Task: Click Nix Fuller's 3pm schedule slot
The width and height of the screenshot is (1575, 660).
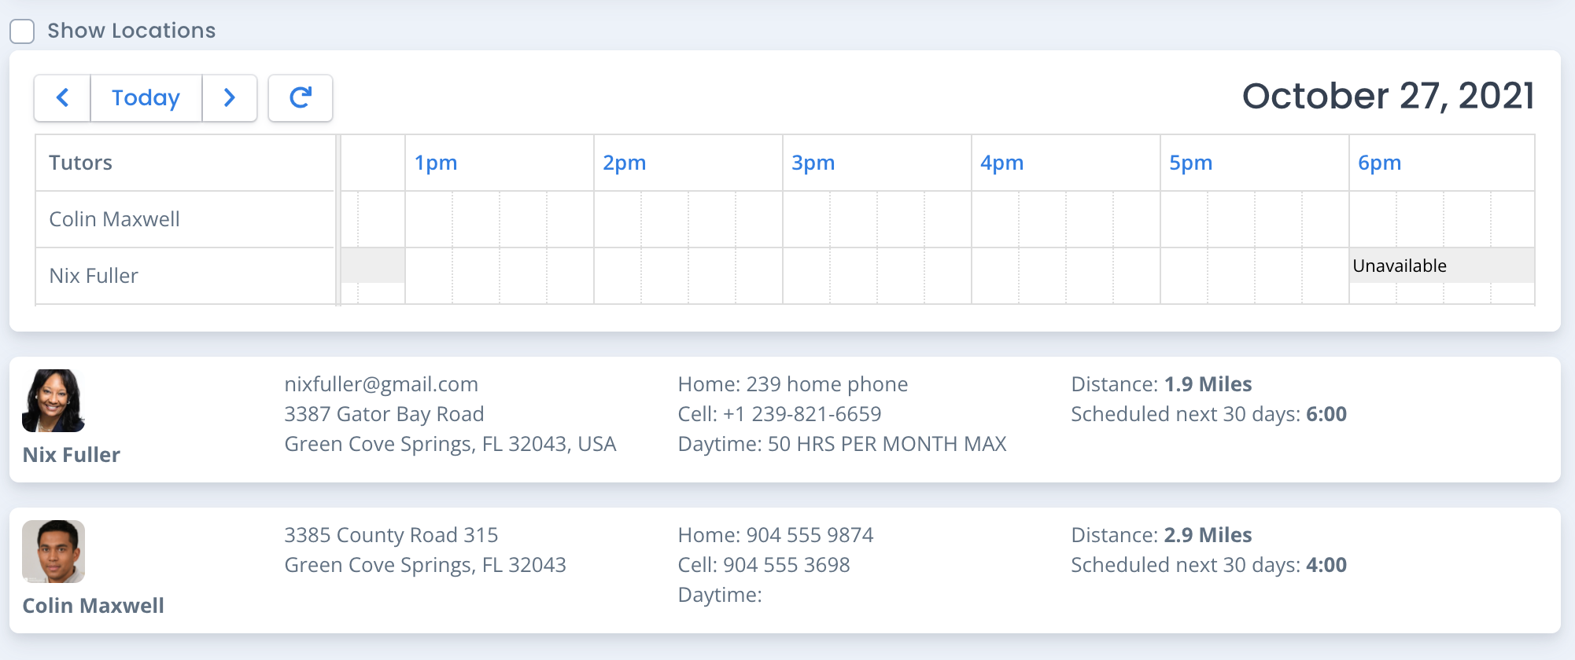Action: (x=877, y=276)
